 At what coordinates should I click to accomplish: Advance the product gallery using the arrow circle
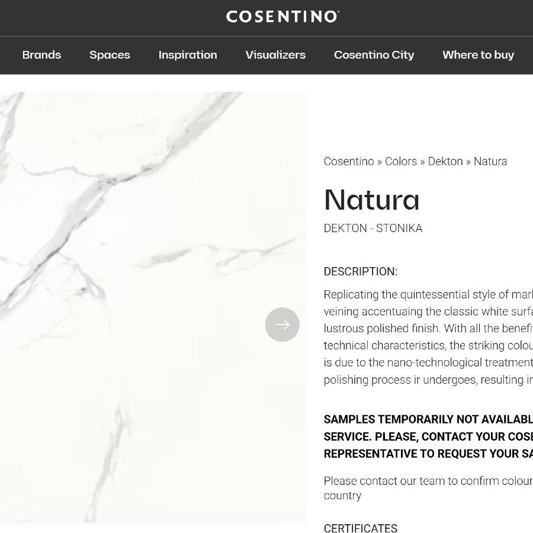coord(282,325)
